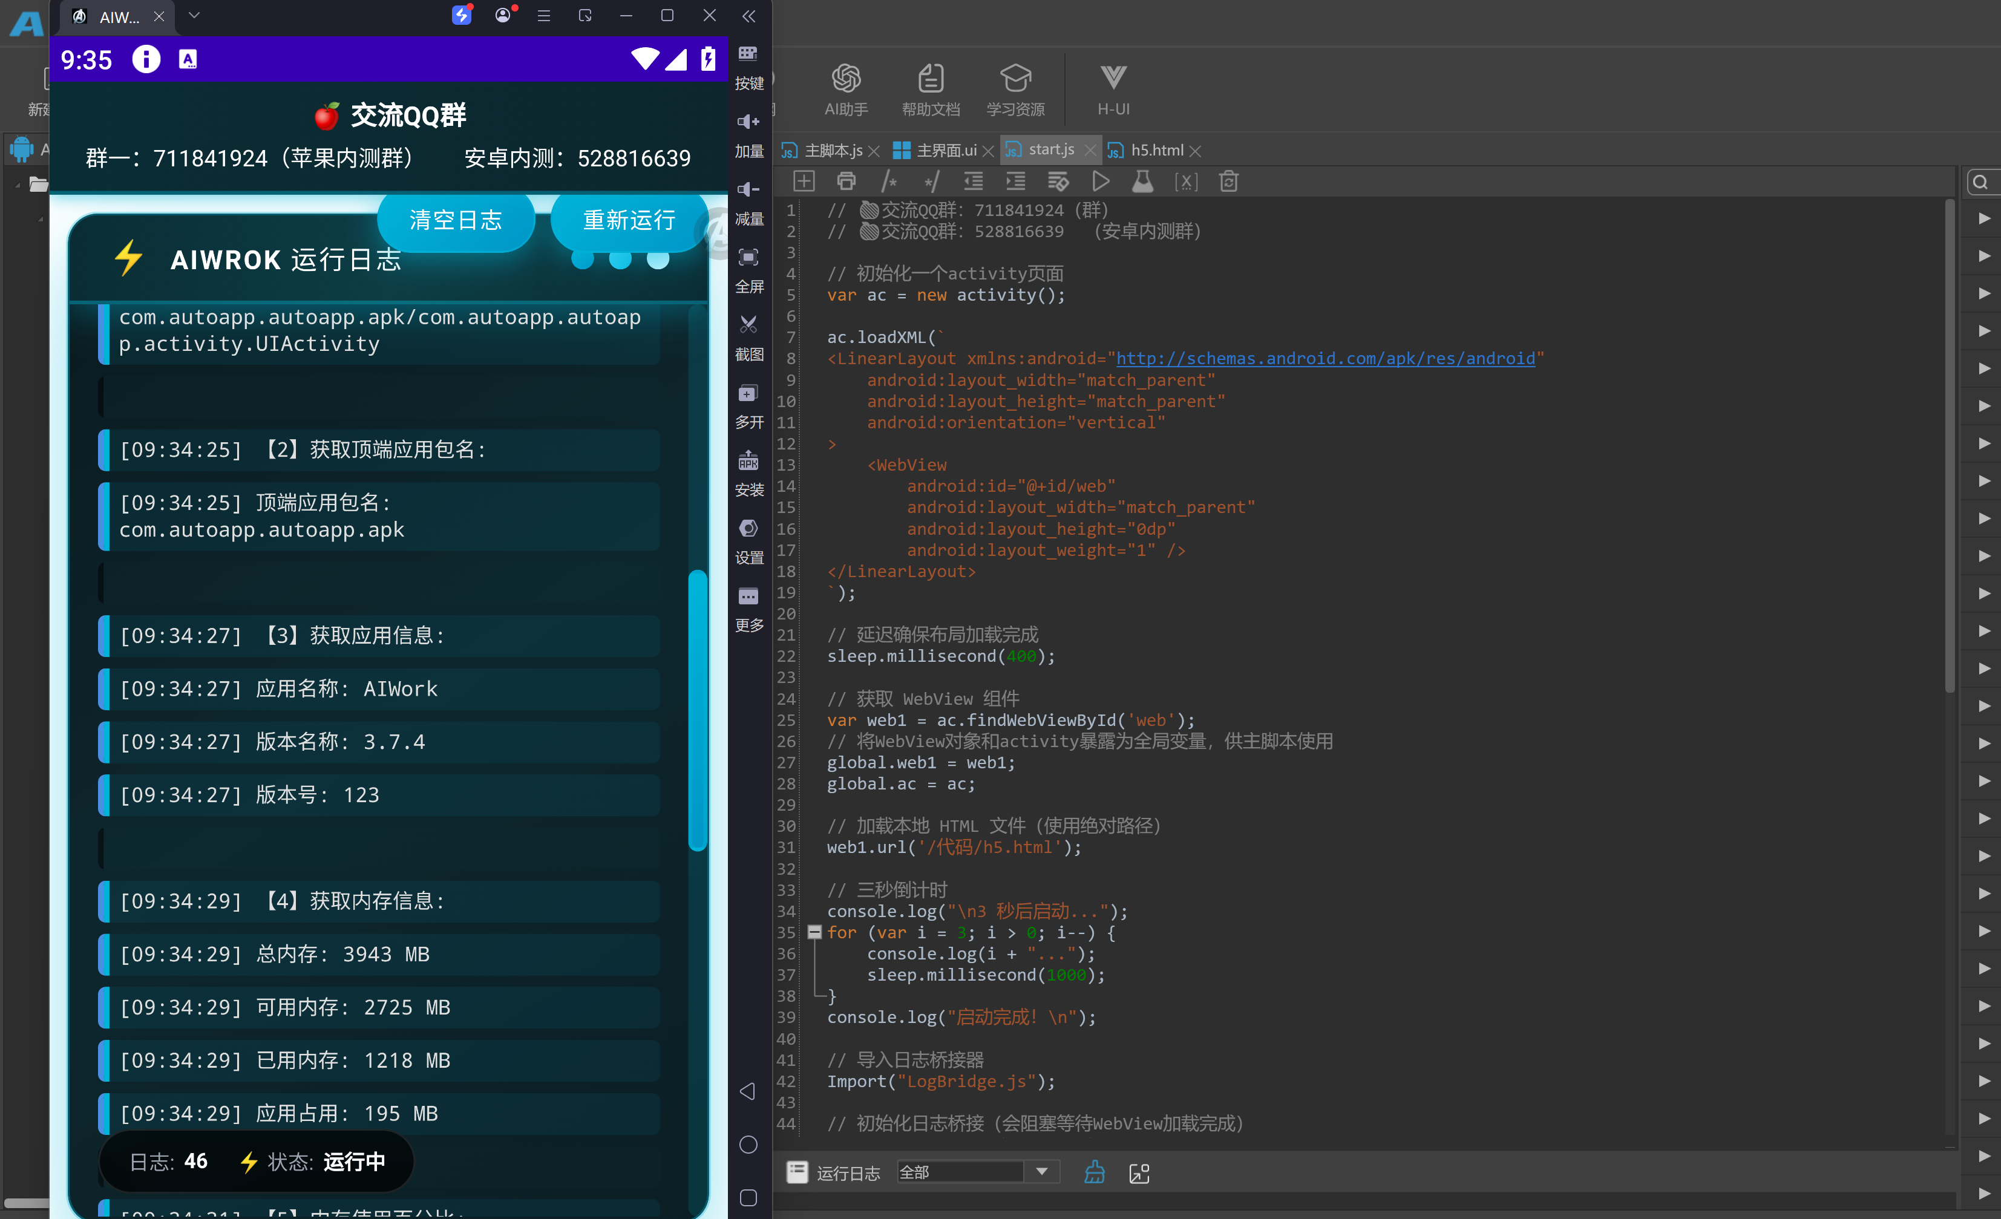The width and height of the screenshot is (2001, 1219).
Task: Click the flask test icon
Action: (1142, 181)
